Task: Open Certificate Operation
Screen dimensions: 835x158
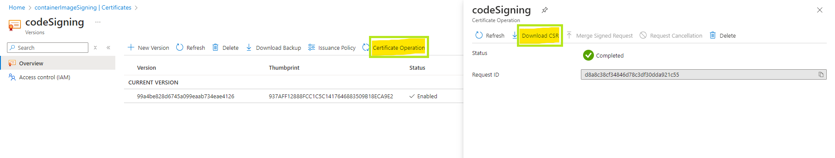Action: [399, 48]
